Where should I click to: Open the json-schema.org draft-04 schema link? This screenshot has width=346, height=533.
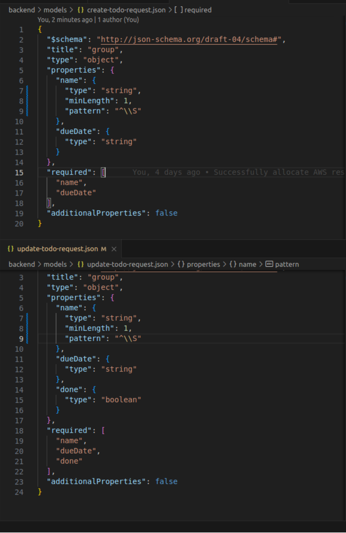[189, 40]
